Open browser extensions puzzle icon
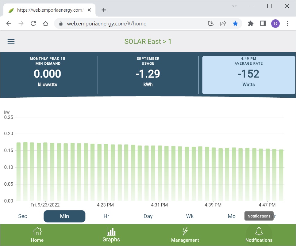 tap(251, 24)
